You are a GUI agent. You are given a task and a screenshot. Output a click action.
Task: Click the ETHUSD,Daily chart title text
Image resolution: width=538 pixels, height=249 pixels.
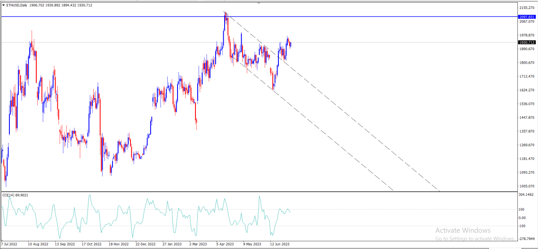click(17, 5)
